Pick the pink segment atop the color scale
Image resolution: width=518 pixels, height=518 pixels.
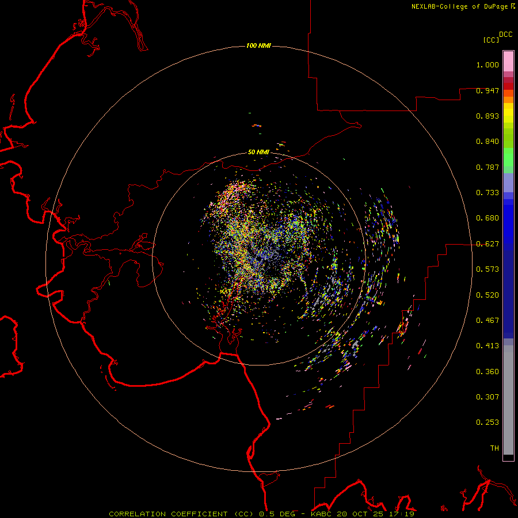coord(508,62)
